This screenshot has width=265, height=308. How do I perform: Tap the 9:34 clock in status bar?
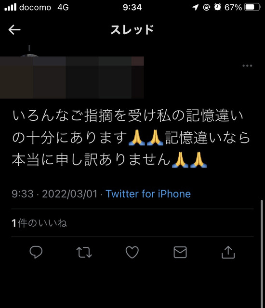[132, 8]
